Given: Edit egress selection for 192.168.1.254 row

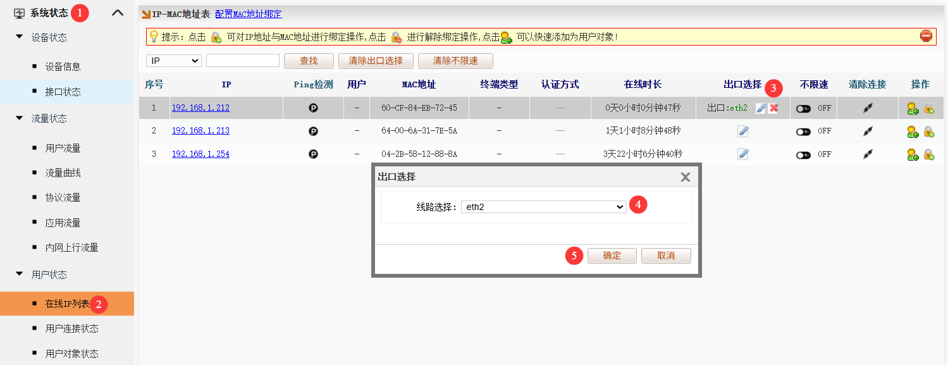Looking at the screenshot, I should click(x=743, y=154).
